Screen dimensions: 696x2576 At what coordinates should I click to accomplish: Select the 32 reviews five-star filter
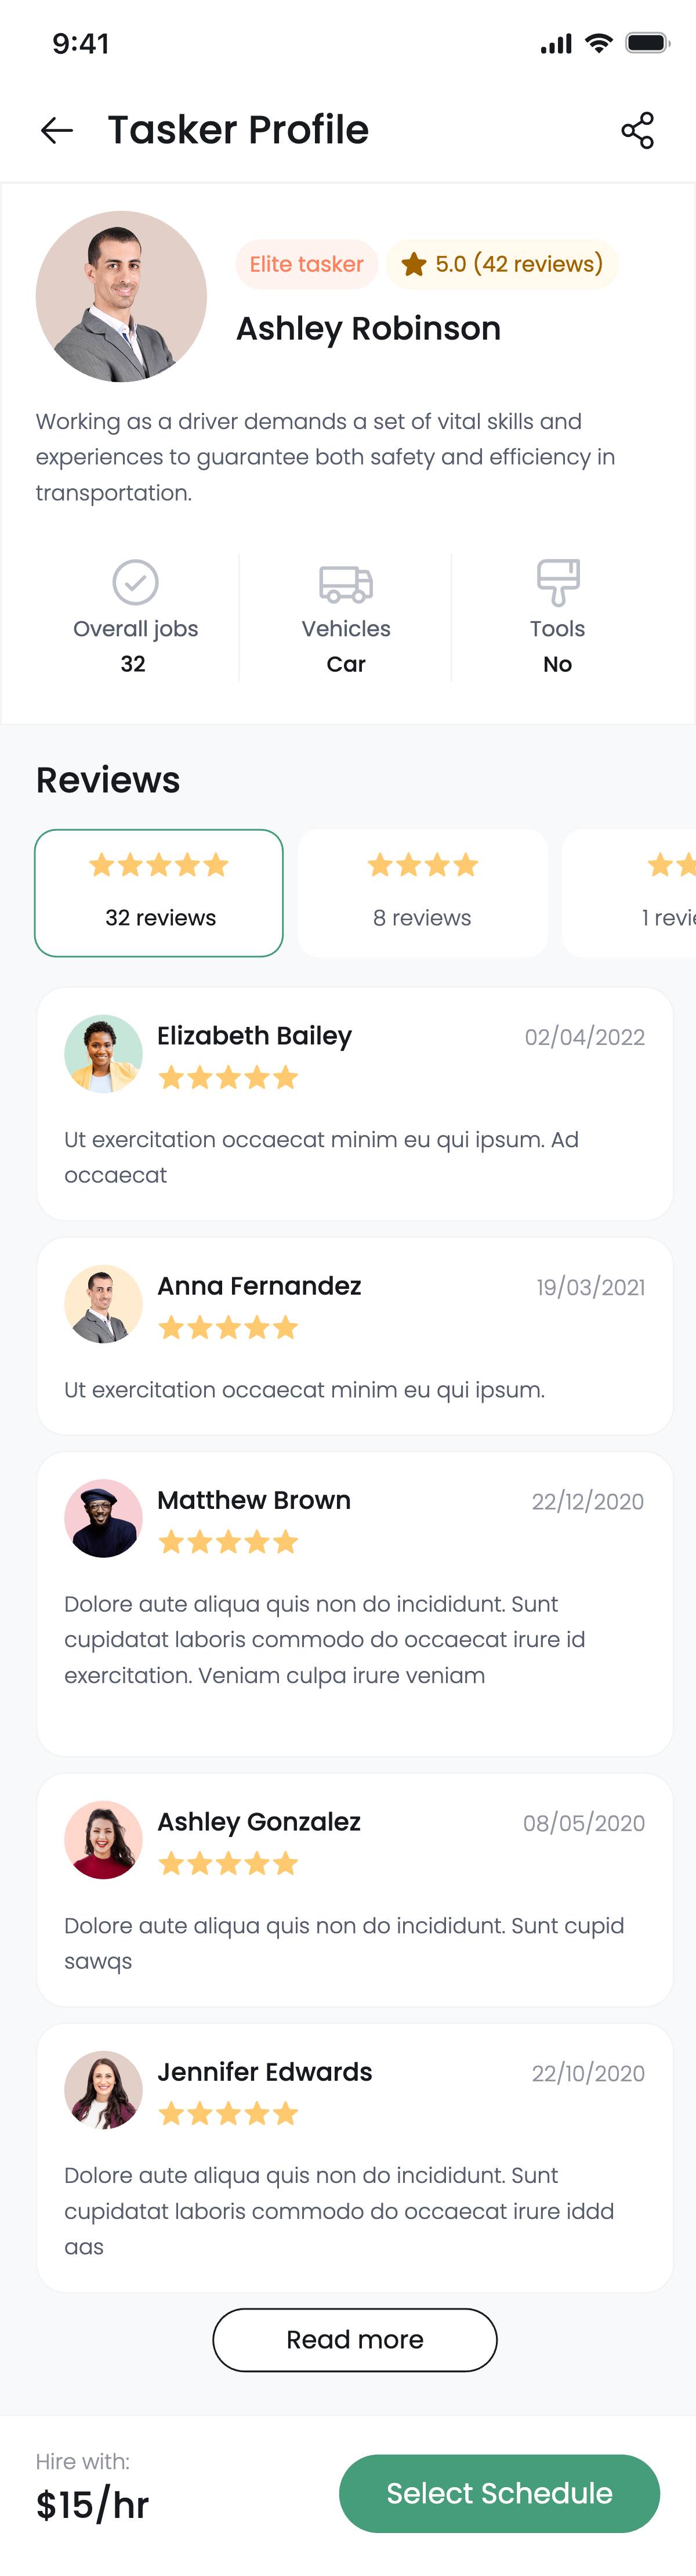[x=159, y=892]
